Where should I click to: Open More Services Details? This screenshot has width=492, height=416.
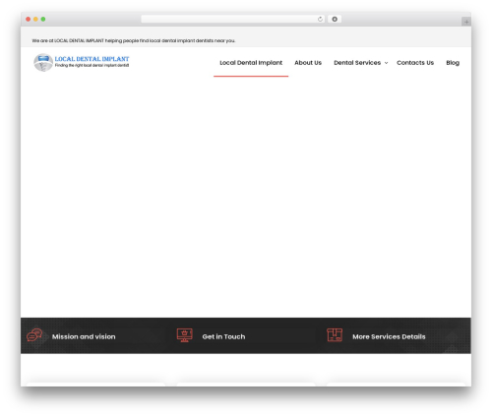click(389, 336)
